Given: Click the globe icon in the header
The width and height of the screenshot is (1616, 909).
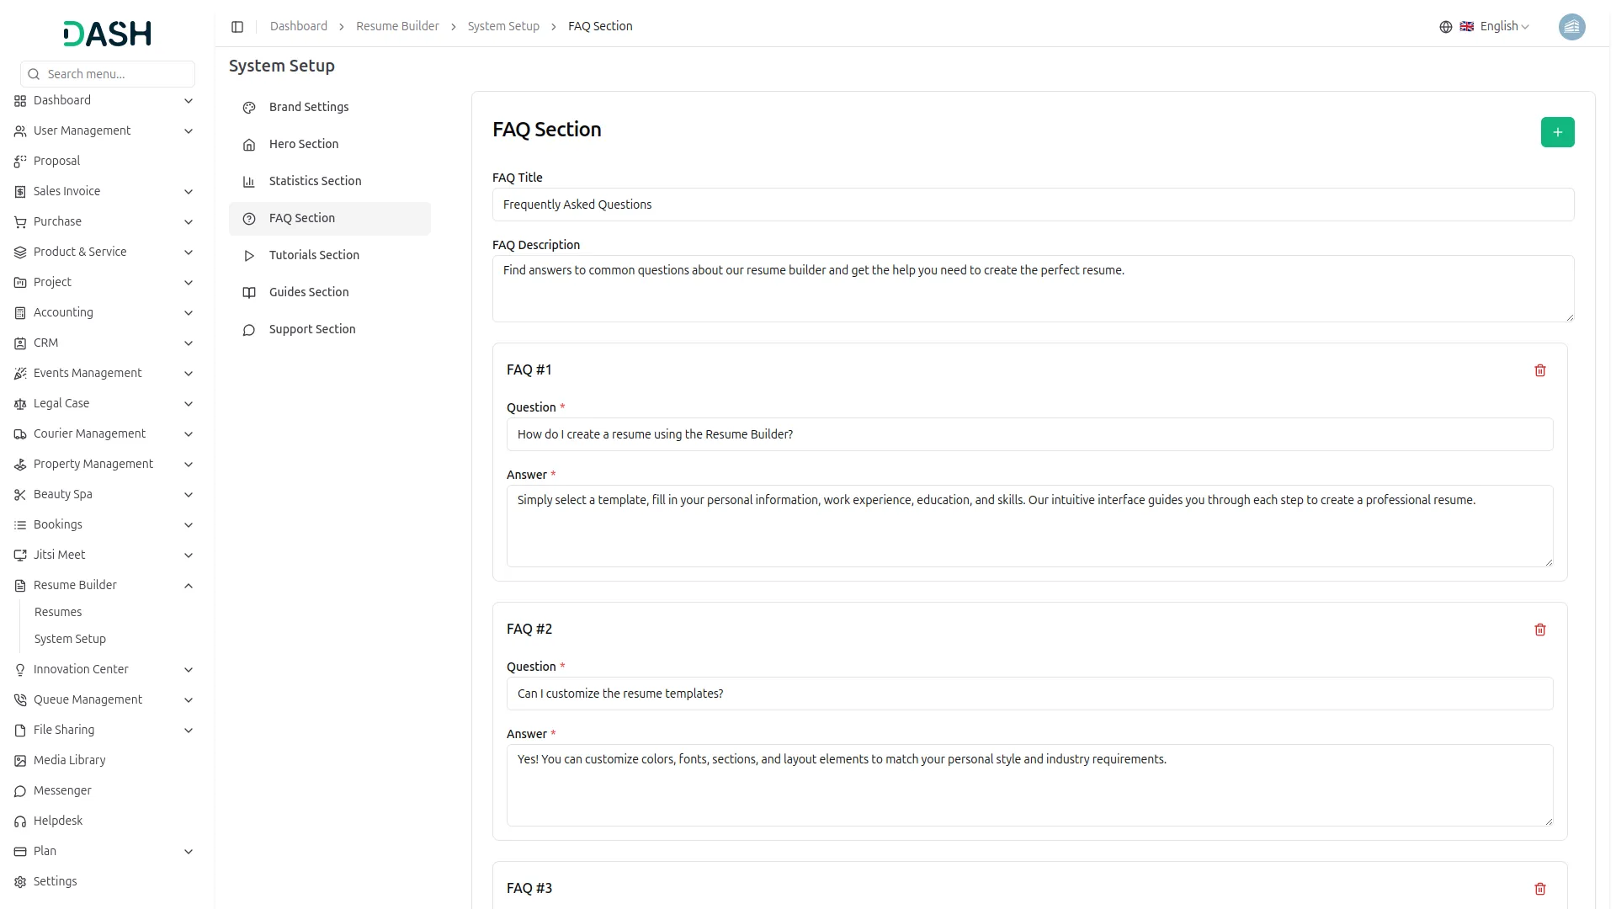Looking at the screenshot, I should pos(1445,26).
